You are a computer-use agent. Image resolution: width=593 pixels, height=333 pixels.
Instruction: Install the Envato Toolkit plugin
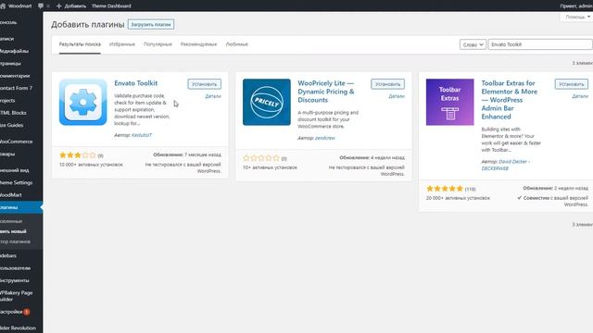tap(204, 84)
